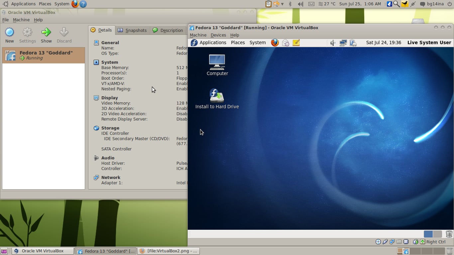This screenshot has width=454, height=255.
Task: Open the Computer desktop icon in Fedora
Action: [217, 63]
